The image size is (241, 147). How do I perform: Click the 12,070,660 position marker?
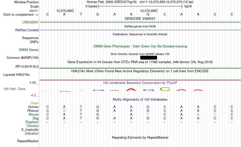point(64,11)
